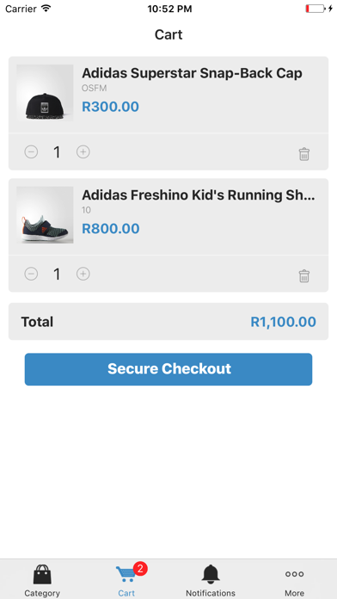The image size is (337, 599).
Task: Increase quantity of Freshino Kid's Running Shoe
Action: coord(83,274)
